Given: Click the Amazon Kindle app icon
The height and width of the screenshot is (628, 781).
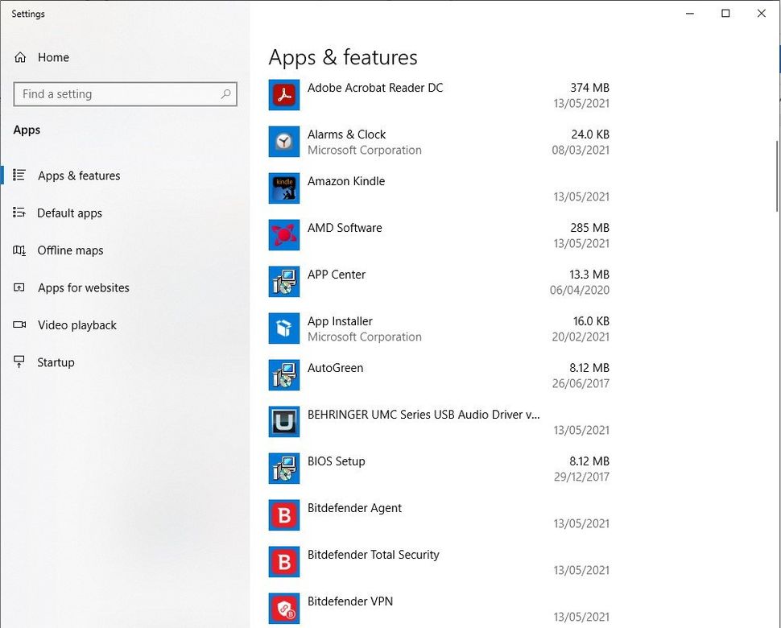Looking at the screenshot, I should pyautogui.click(x=283, y=188).
